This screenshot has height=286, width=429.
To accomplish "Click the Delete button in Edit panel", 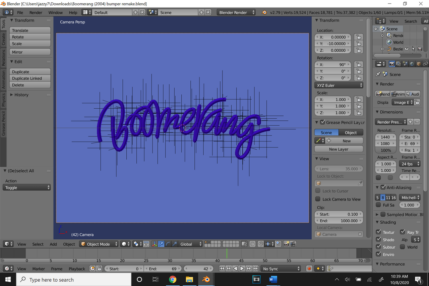I will 30,85.
